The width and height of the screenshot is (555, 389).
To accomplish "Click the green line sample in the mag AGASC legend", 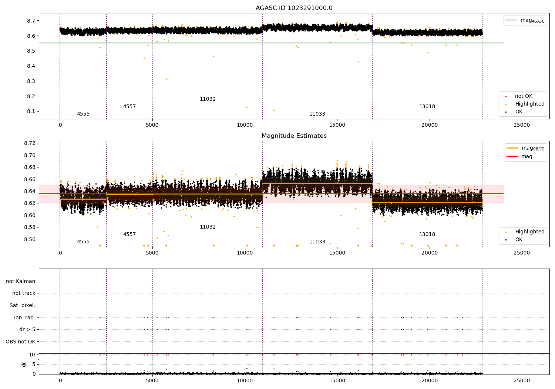I will tap(511, 20).
